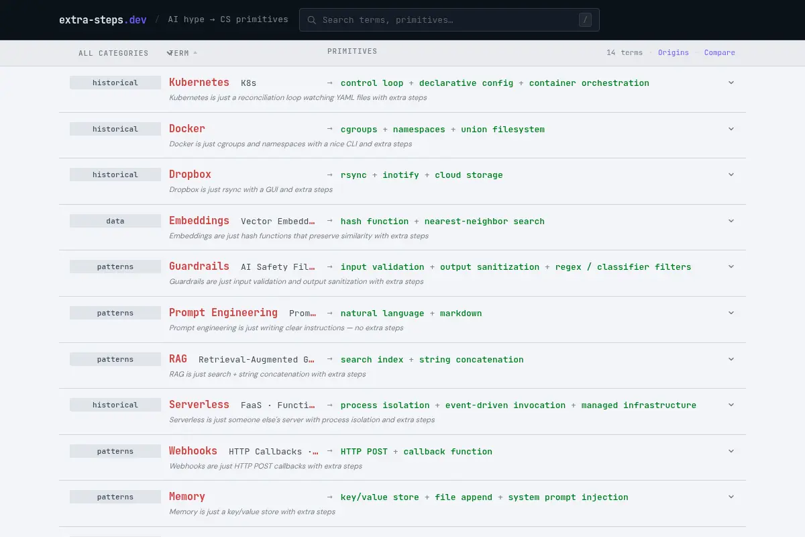The width and height of the screenshot is (805, 537).
Task: Click the magnifier icon in the search bar
Action: click(x=311, y=20)
